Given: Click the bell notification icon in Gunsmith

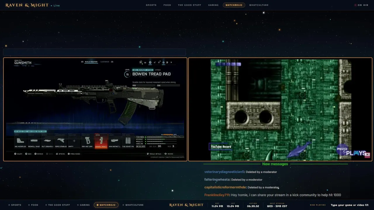Looking at the screenshot, I should pos(159,62).
